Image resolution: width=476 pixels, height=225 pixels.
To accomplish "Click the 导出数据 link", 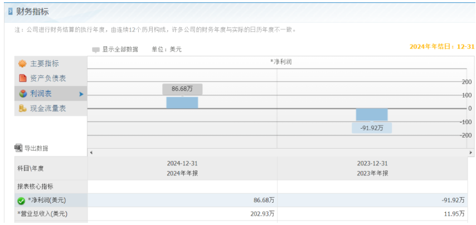I will click(36, 148).
